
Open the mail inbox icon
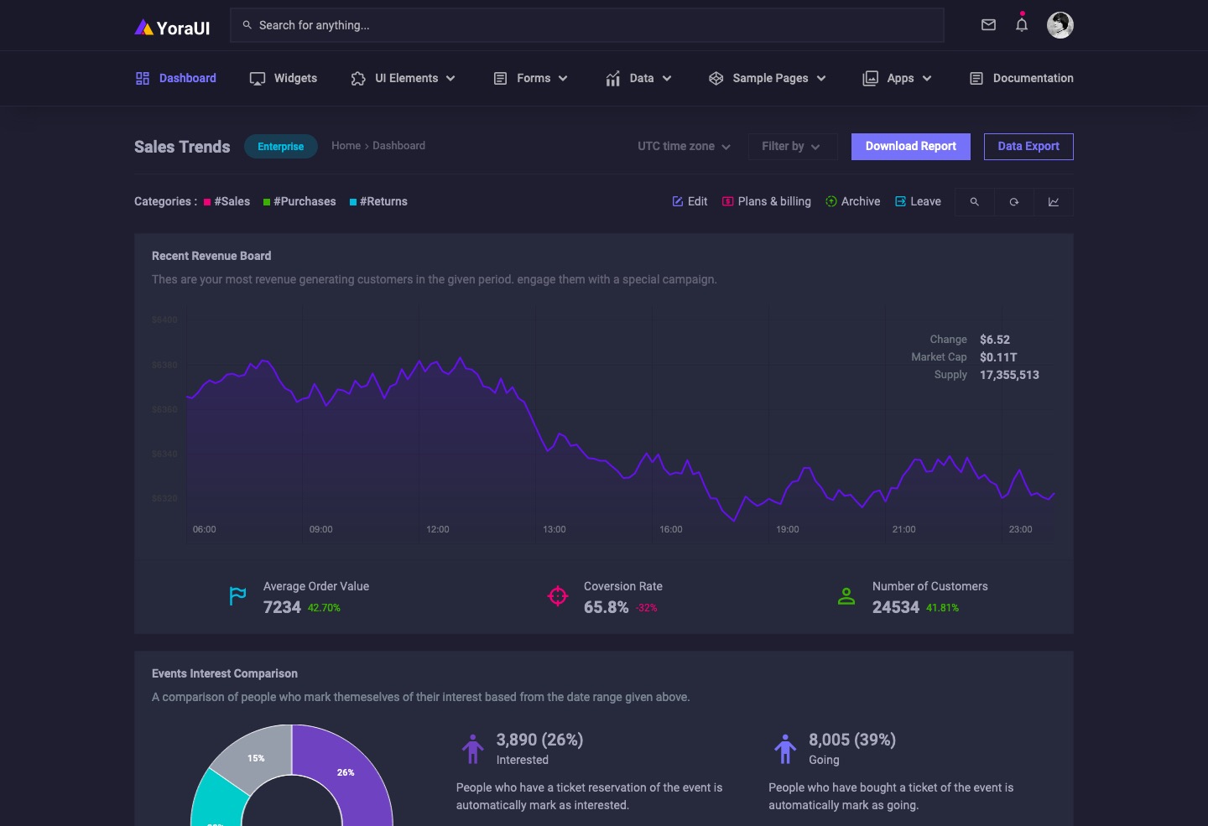pos(988,25)
